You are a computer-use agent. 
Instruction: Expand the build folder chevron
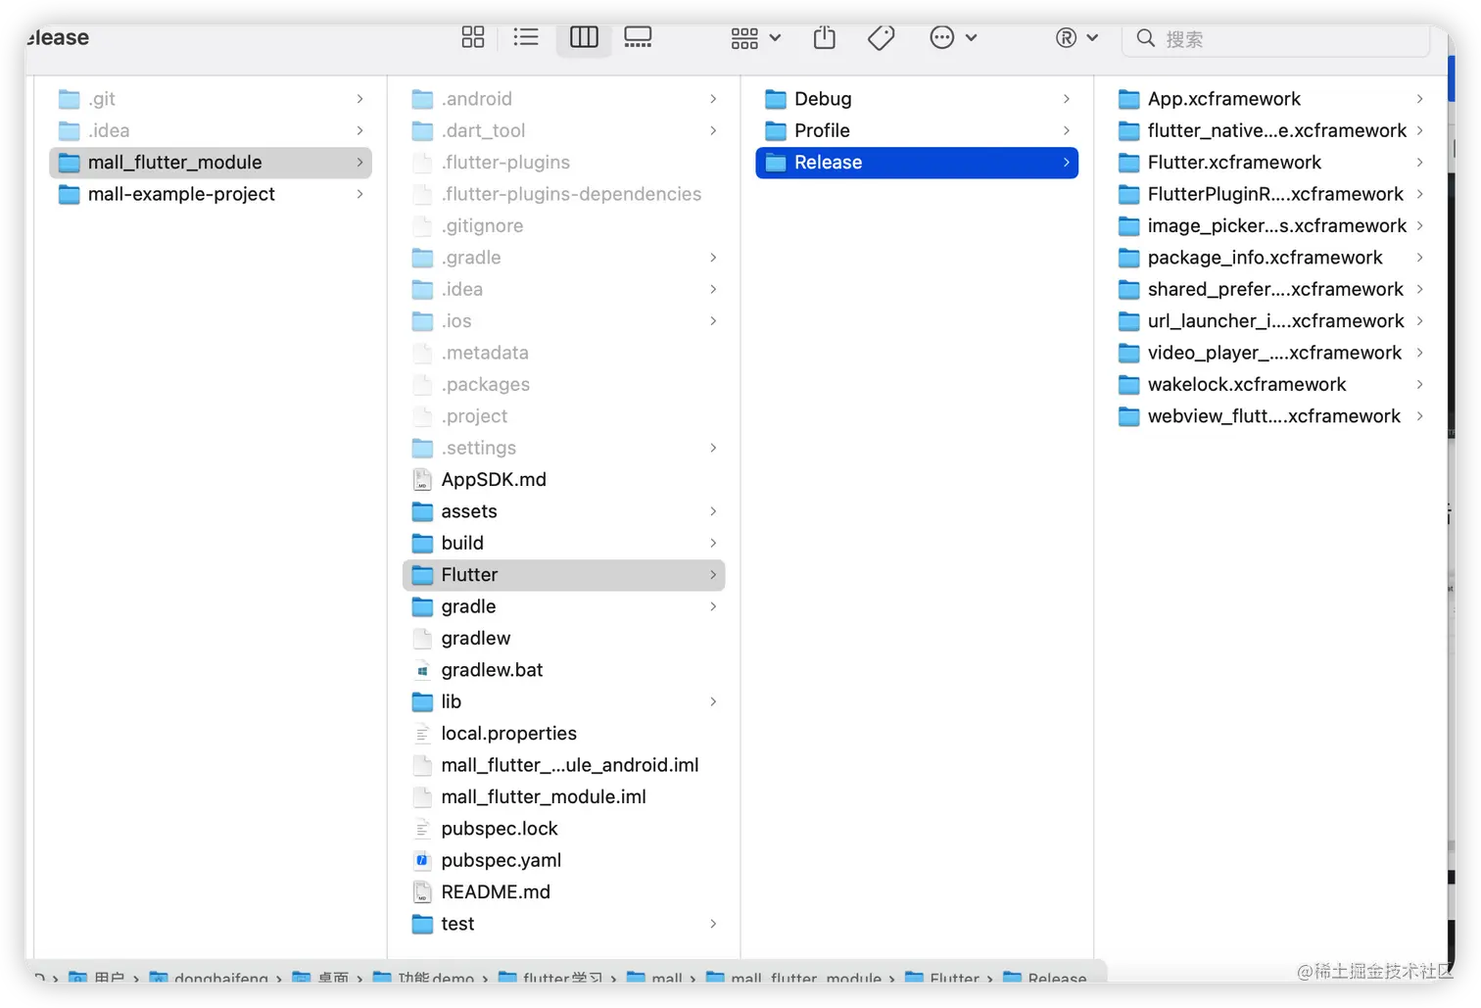click(713, 543)
